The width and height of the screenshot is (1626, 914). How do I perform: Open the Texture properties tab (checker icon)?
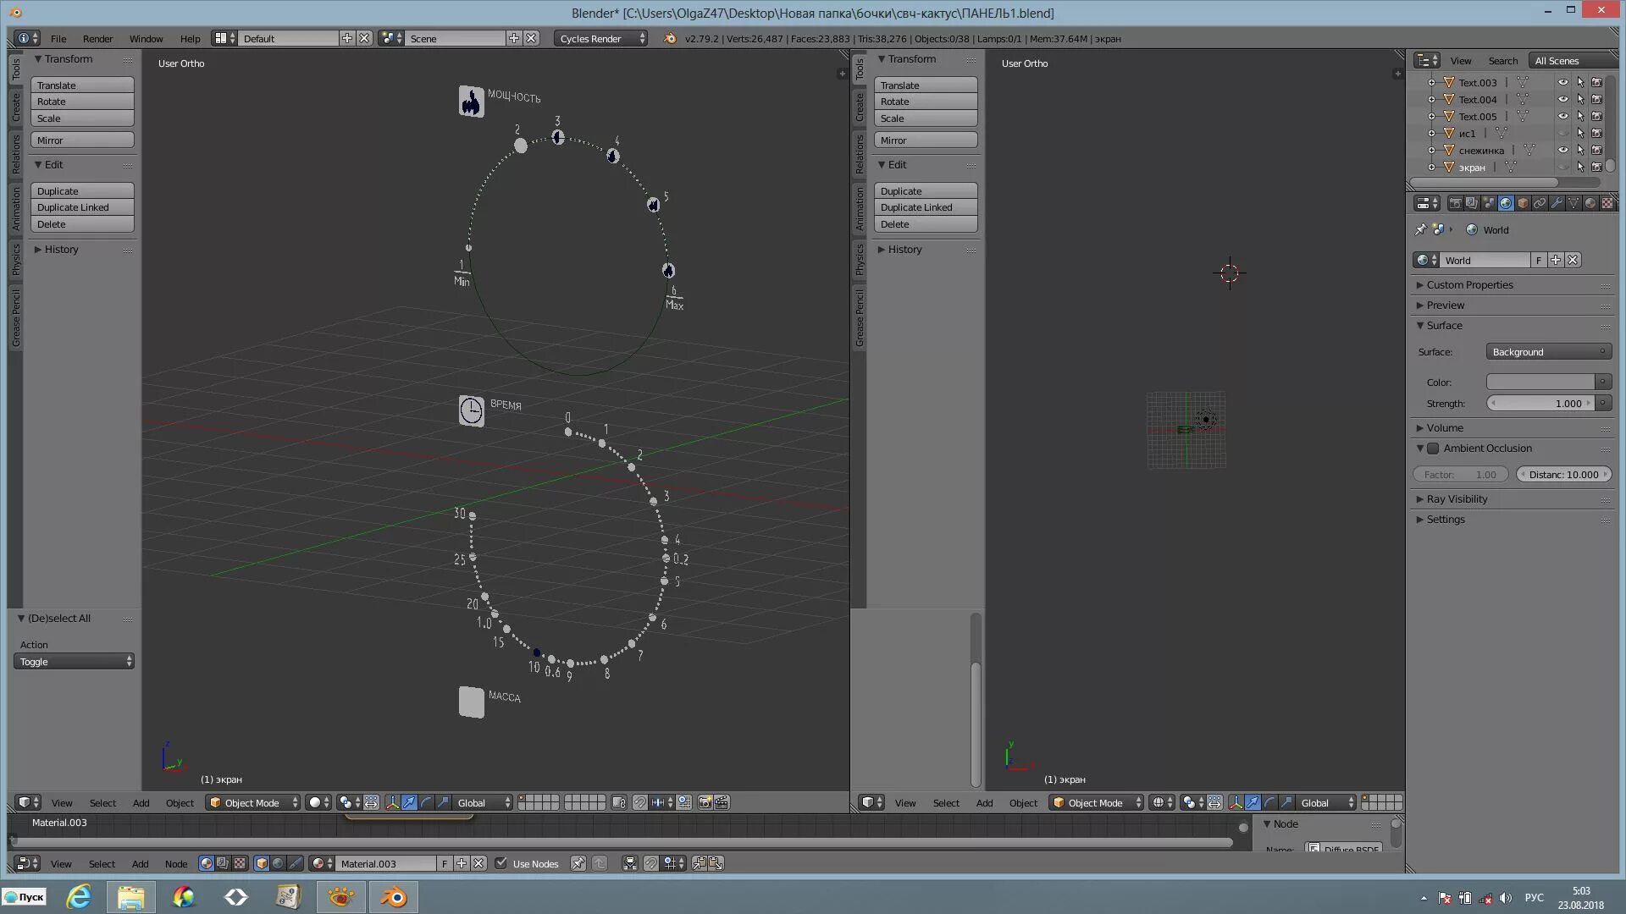(1607, 203)
